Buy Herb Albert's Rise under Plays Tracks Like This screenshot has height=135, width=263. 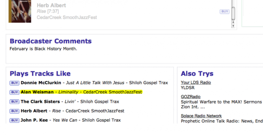14,111
